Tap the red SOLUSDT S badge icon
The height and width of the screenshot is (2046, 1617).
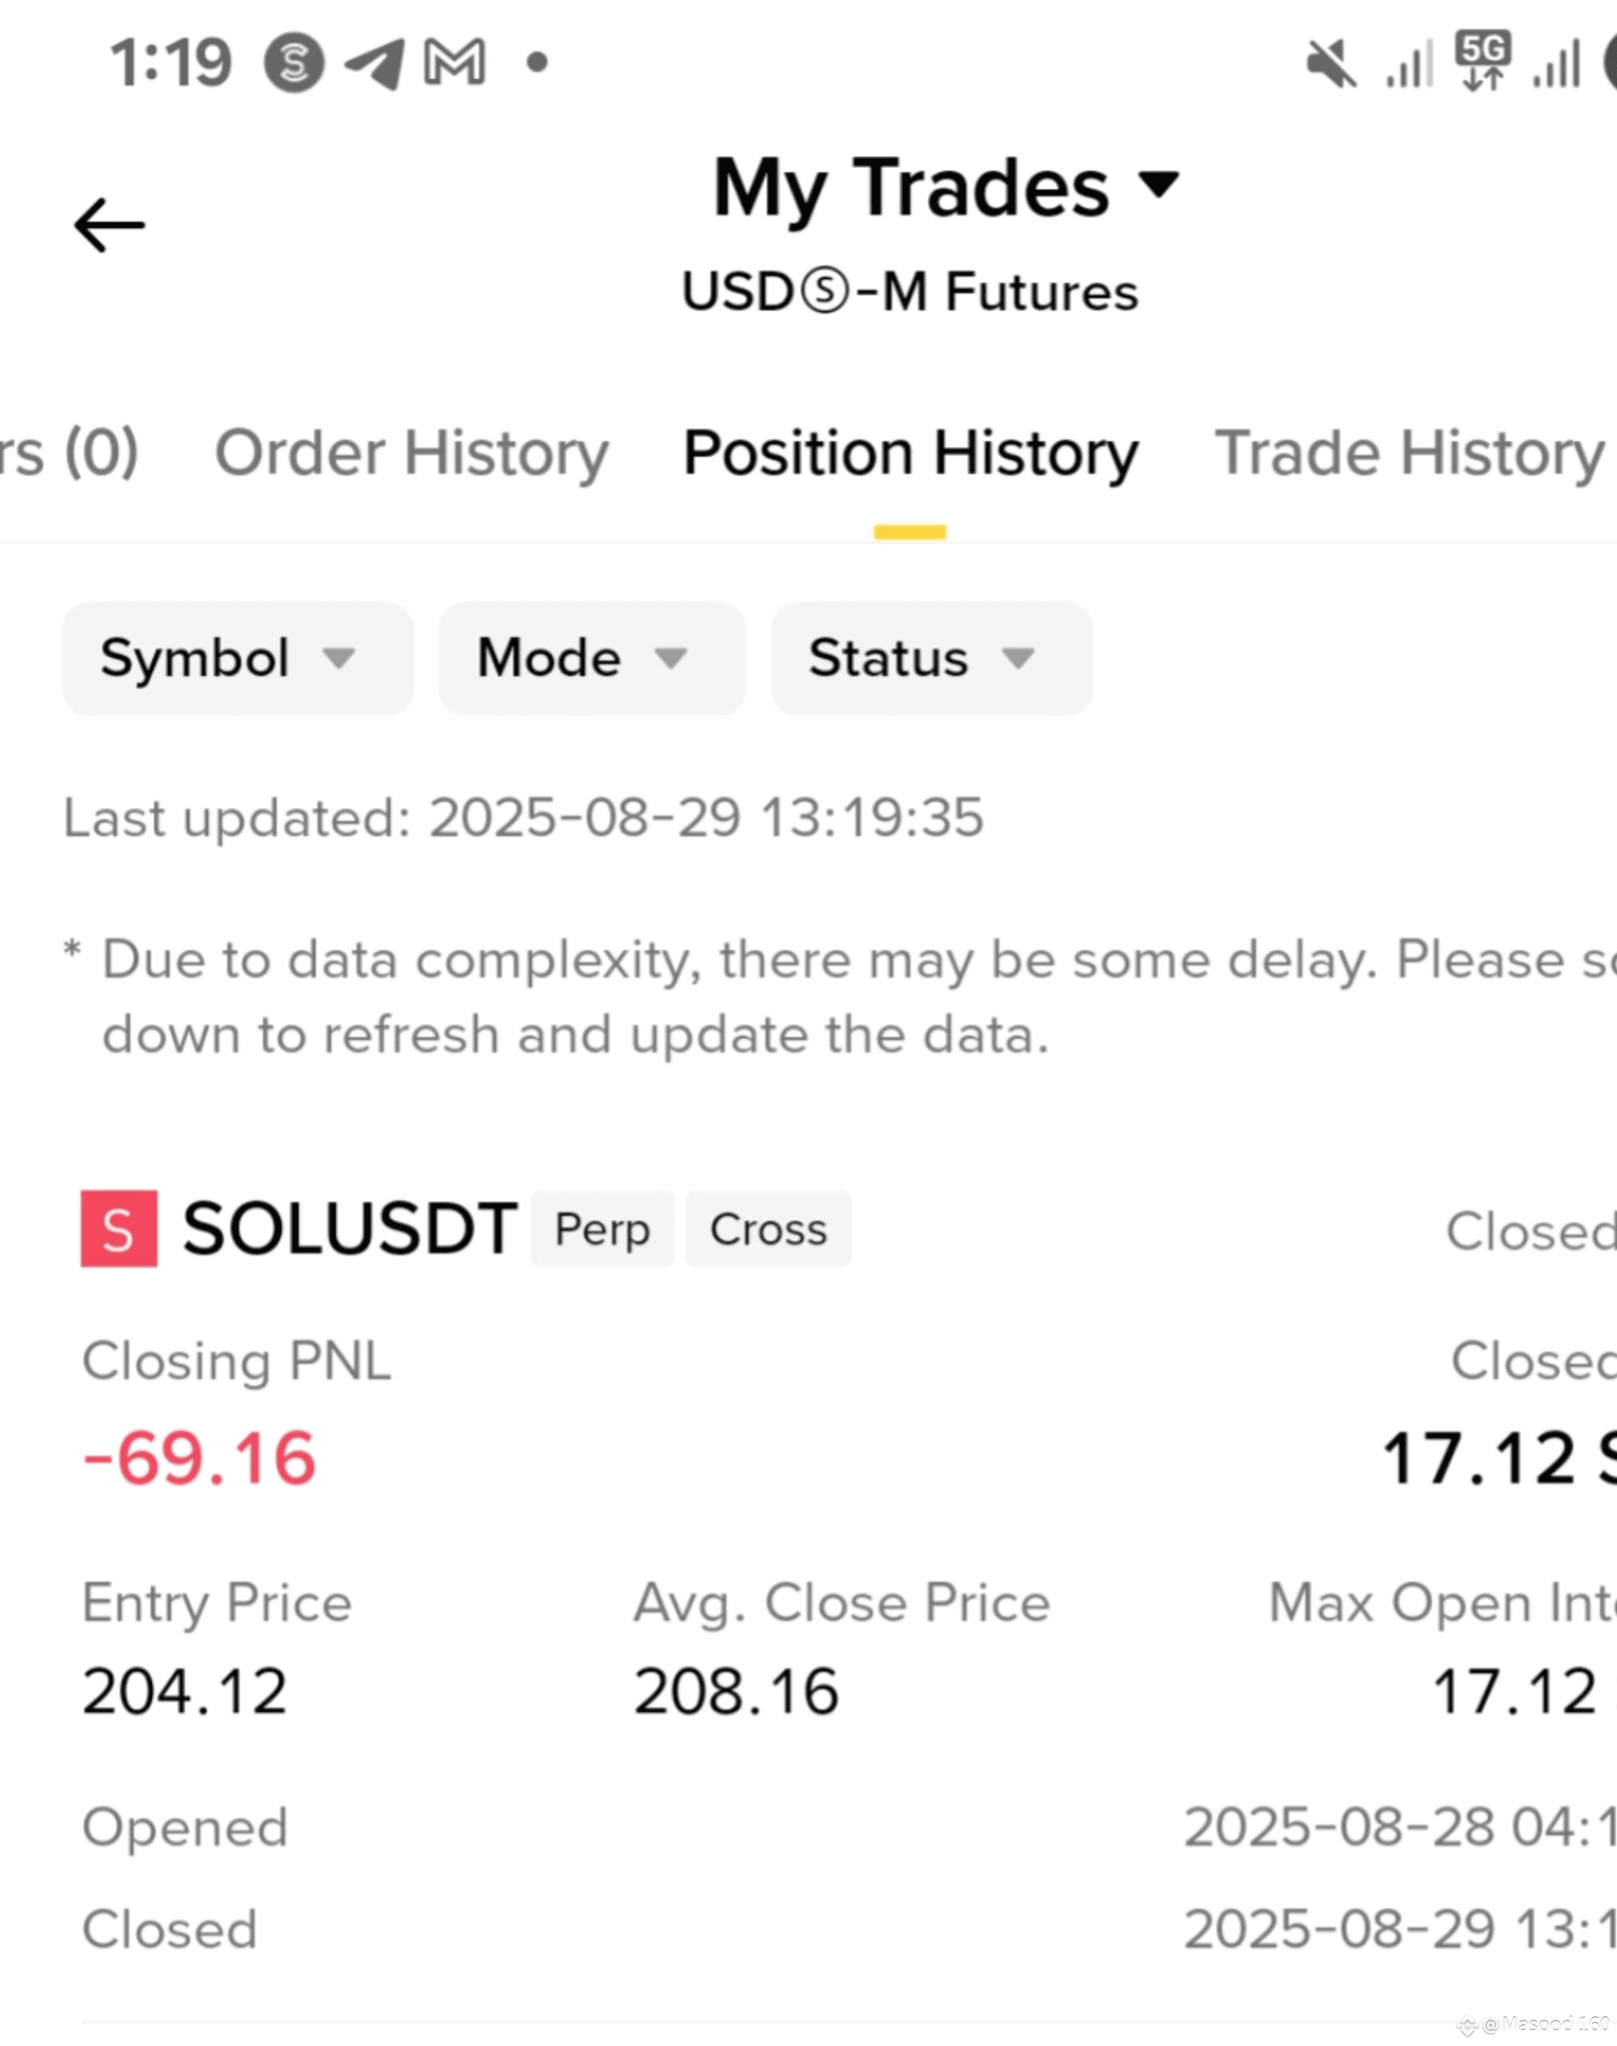119,1228
